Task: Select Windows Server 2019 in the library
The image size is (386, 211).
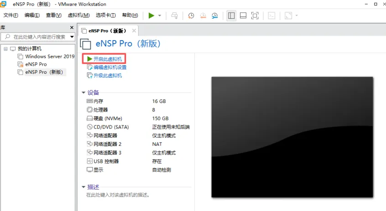Action: tap(50, 57)
